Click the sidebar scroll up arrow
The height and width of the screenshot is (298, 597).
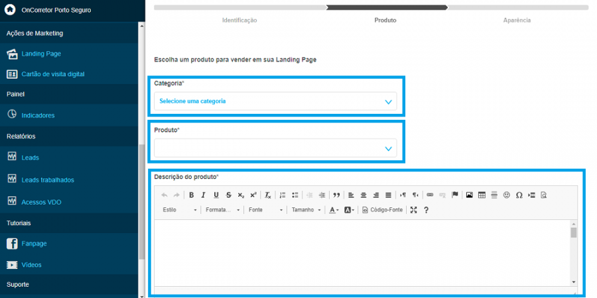click(x=142, y=26)
